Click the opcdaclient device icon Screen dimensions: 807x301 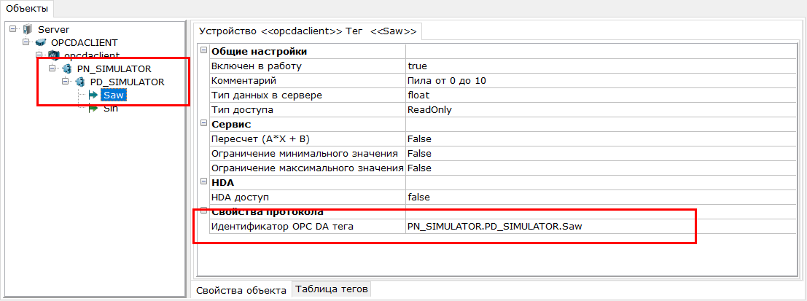pos(54,55)
